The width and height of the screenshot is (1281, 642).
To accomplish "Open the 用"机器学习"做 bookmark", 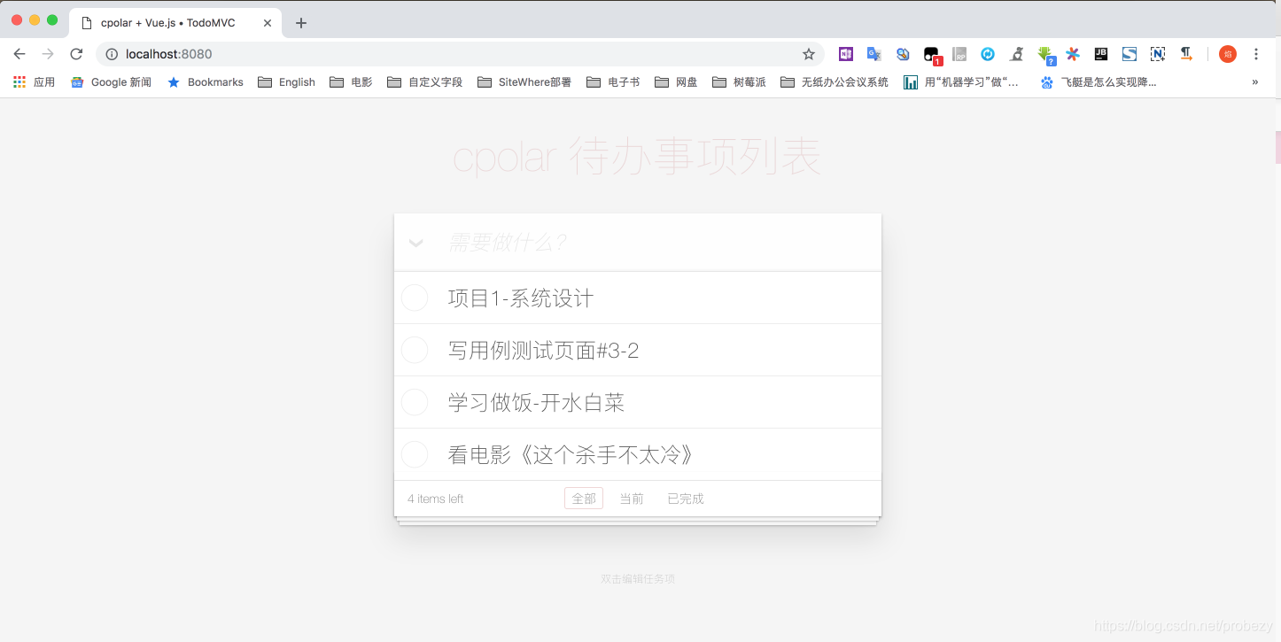I will tap(962, 81).
